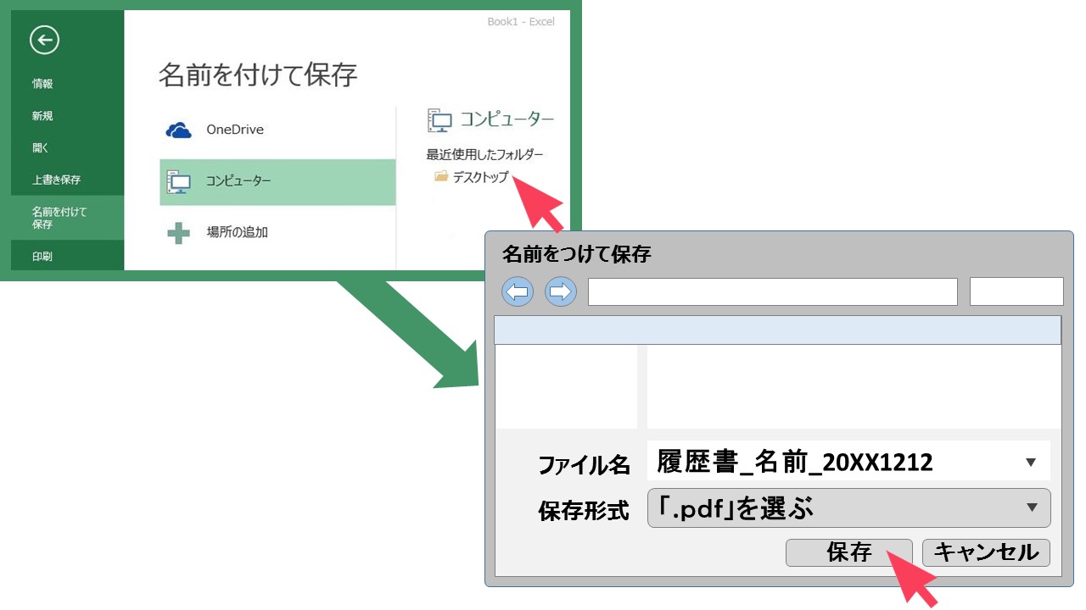Click the address path field in the dialog
Screen dimensions: 1086x610
[x=773, y=291]
